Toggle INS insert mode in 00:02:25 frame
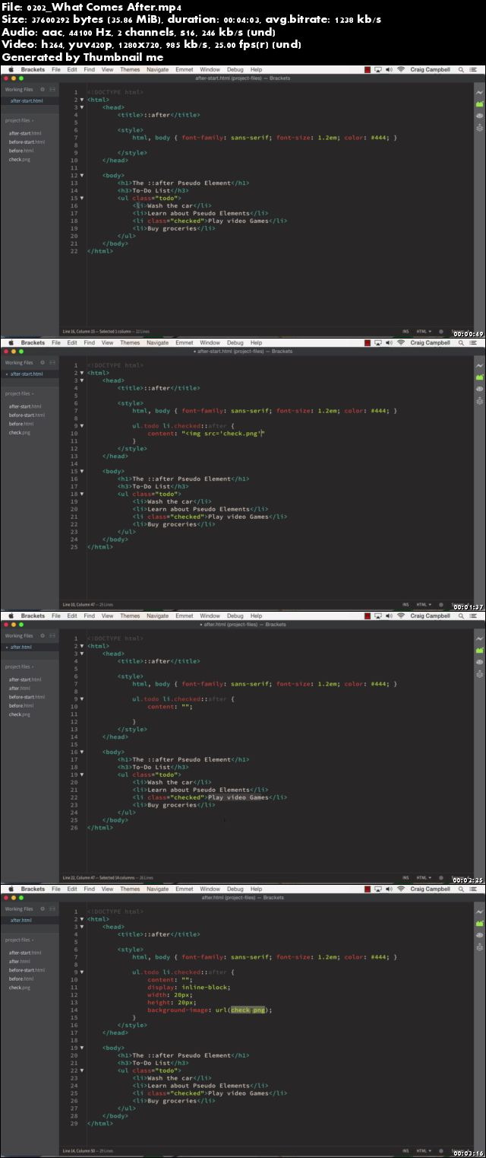Image resolution: width=486 pixels, height=1158 pixels. tap(406, 877)
